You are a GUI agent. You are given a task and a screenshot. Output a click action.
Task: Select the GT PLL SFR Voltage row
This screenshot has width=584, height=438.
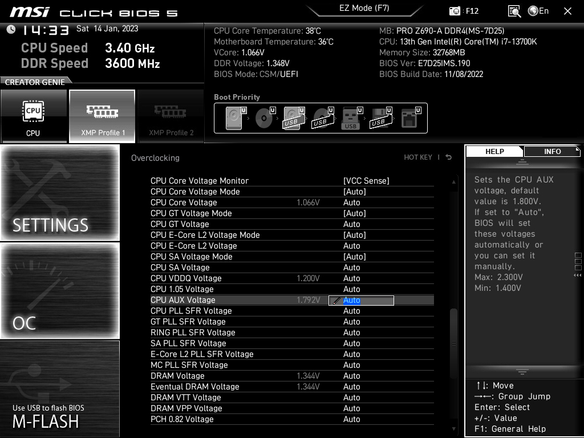point(292,322)
